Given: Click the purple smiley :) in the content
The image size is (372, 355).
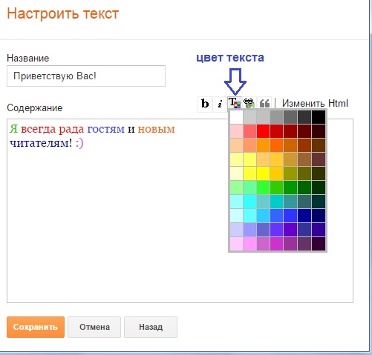Looking at the screenshot, I should 79,143.
